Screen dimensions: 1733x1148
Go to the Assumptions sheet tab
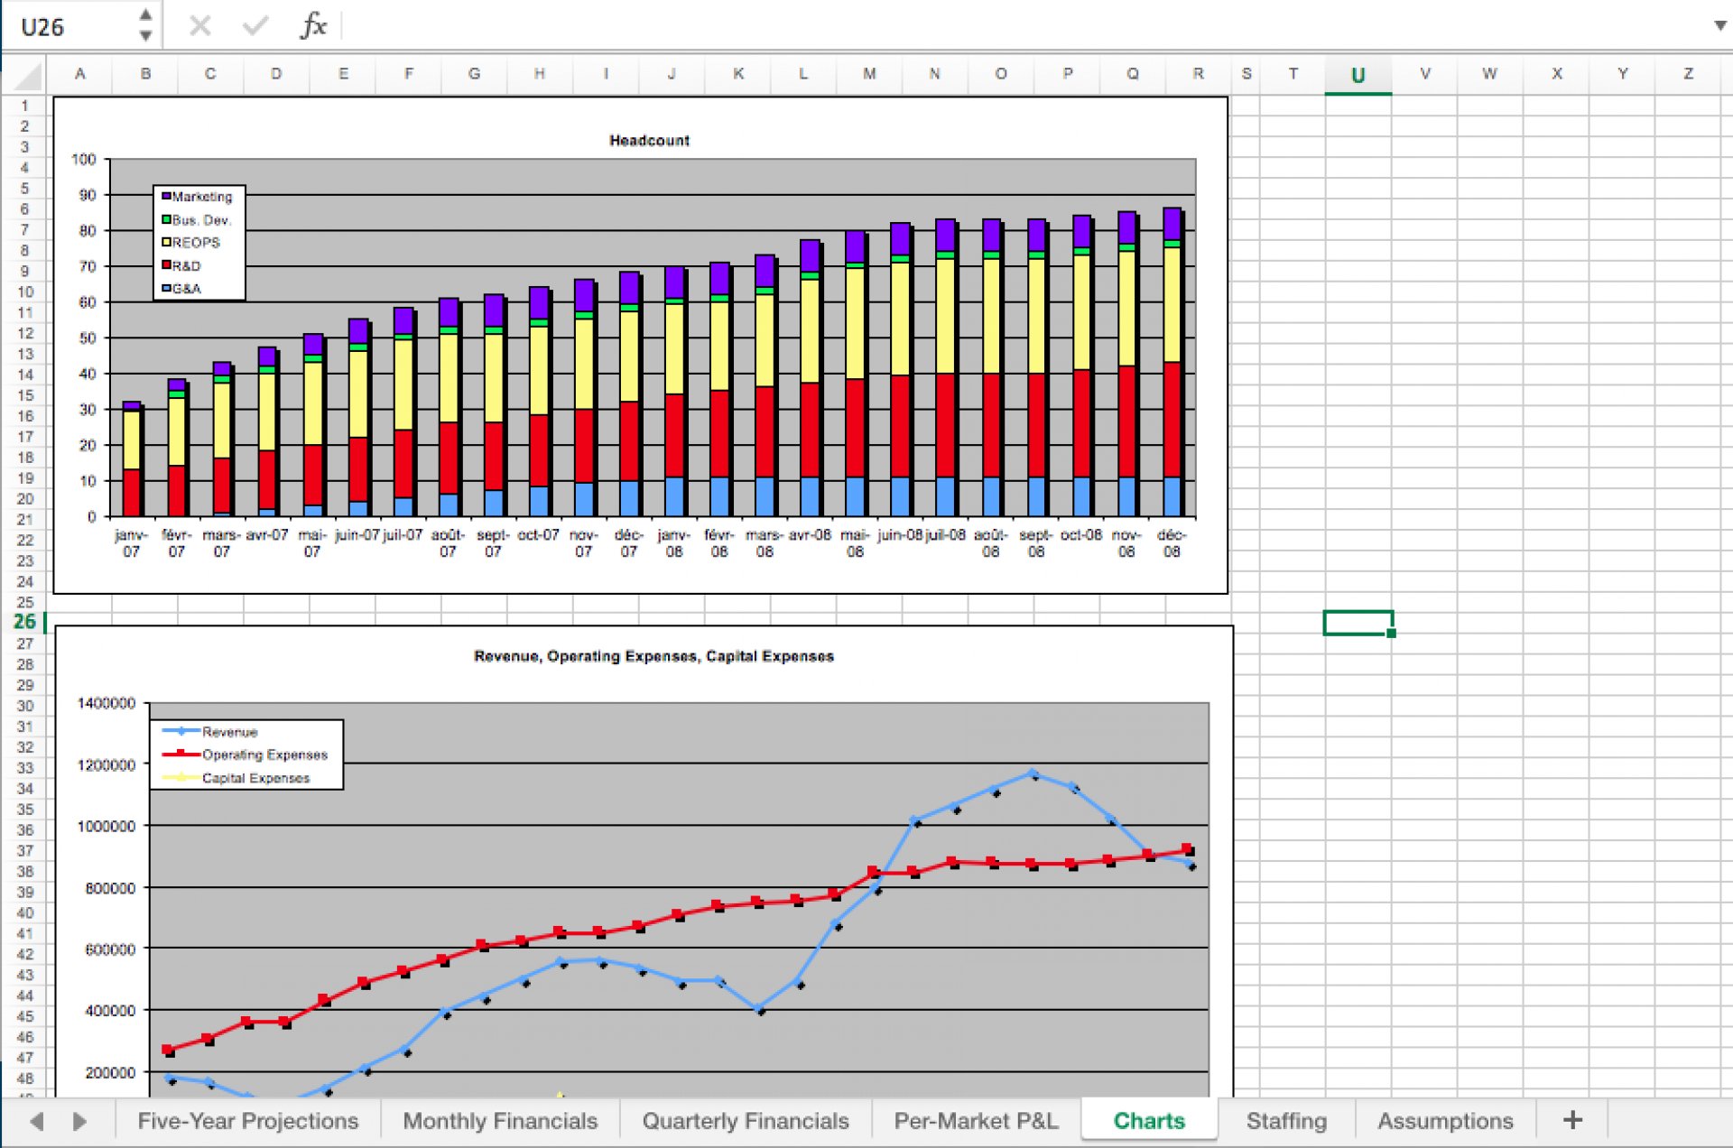pos(1445,1121)
